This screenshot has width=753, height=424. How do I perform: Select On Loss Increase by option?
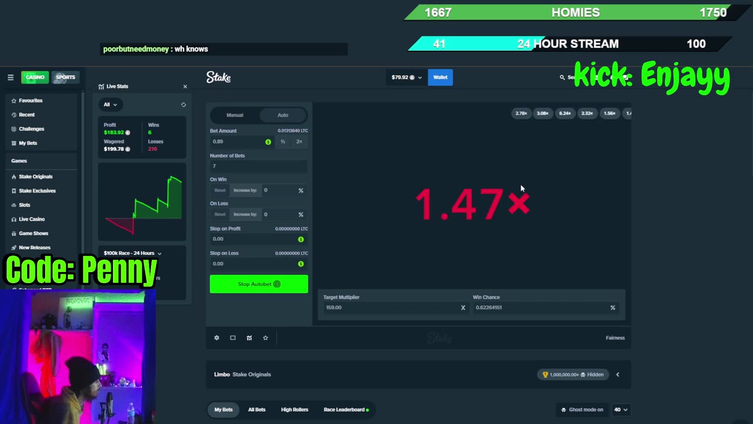tap(245, 214)
